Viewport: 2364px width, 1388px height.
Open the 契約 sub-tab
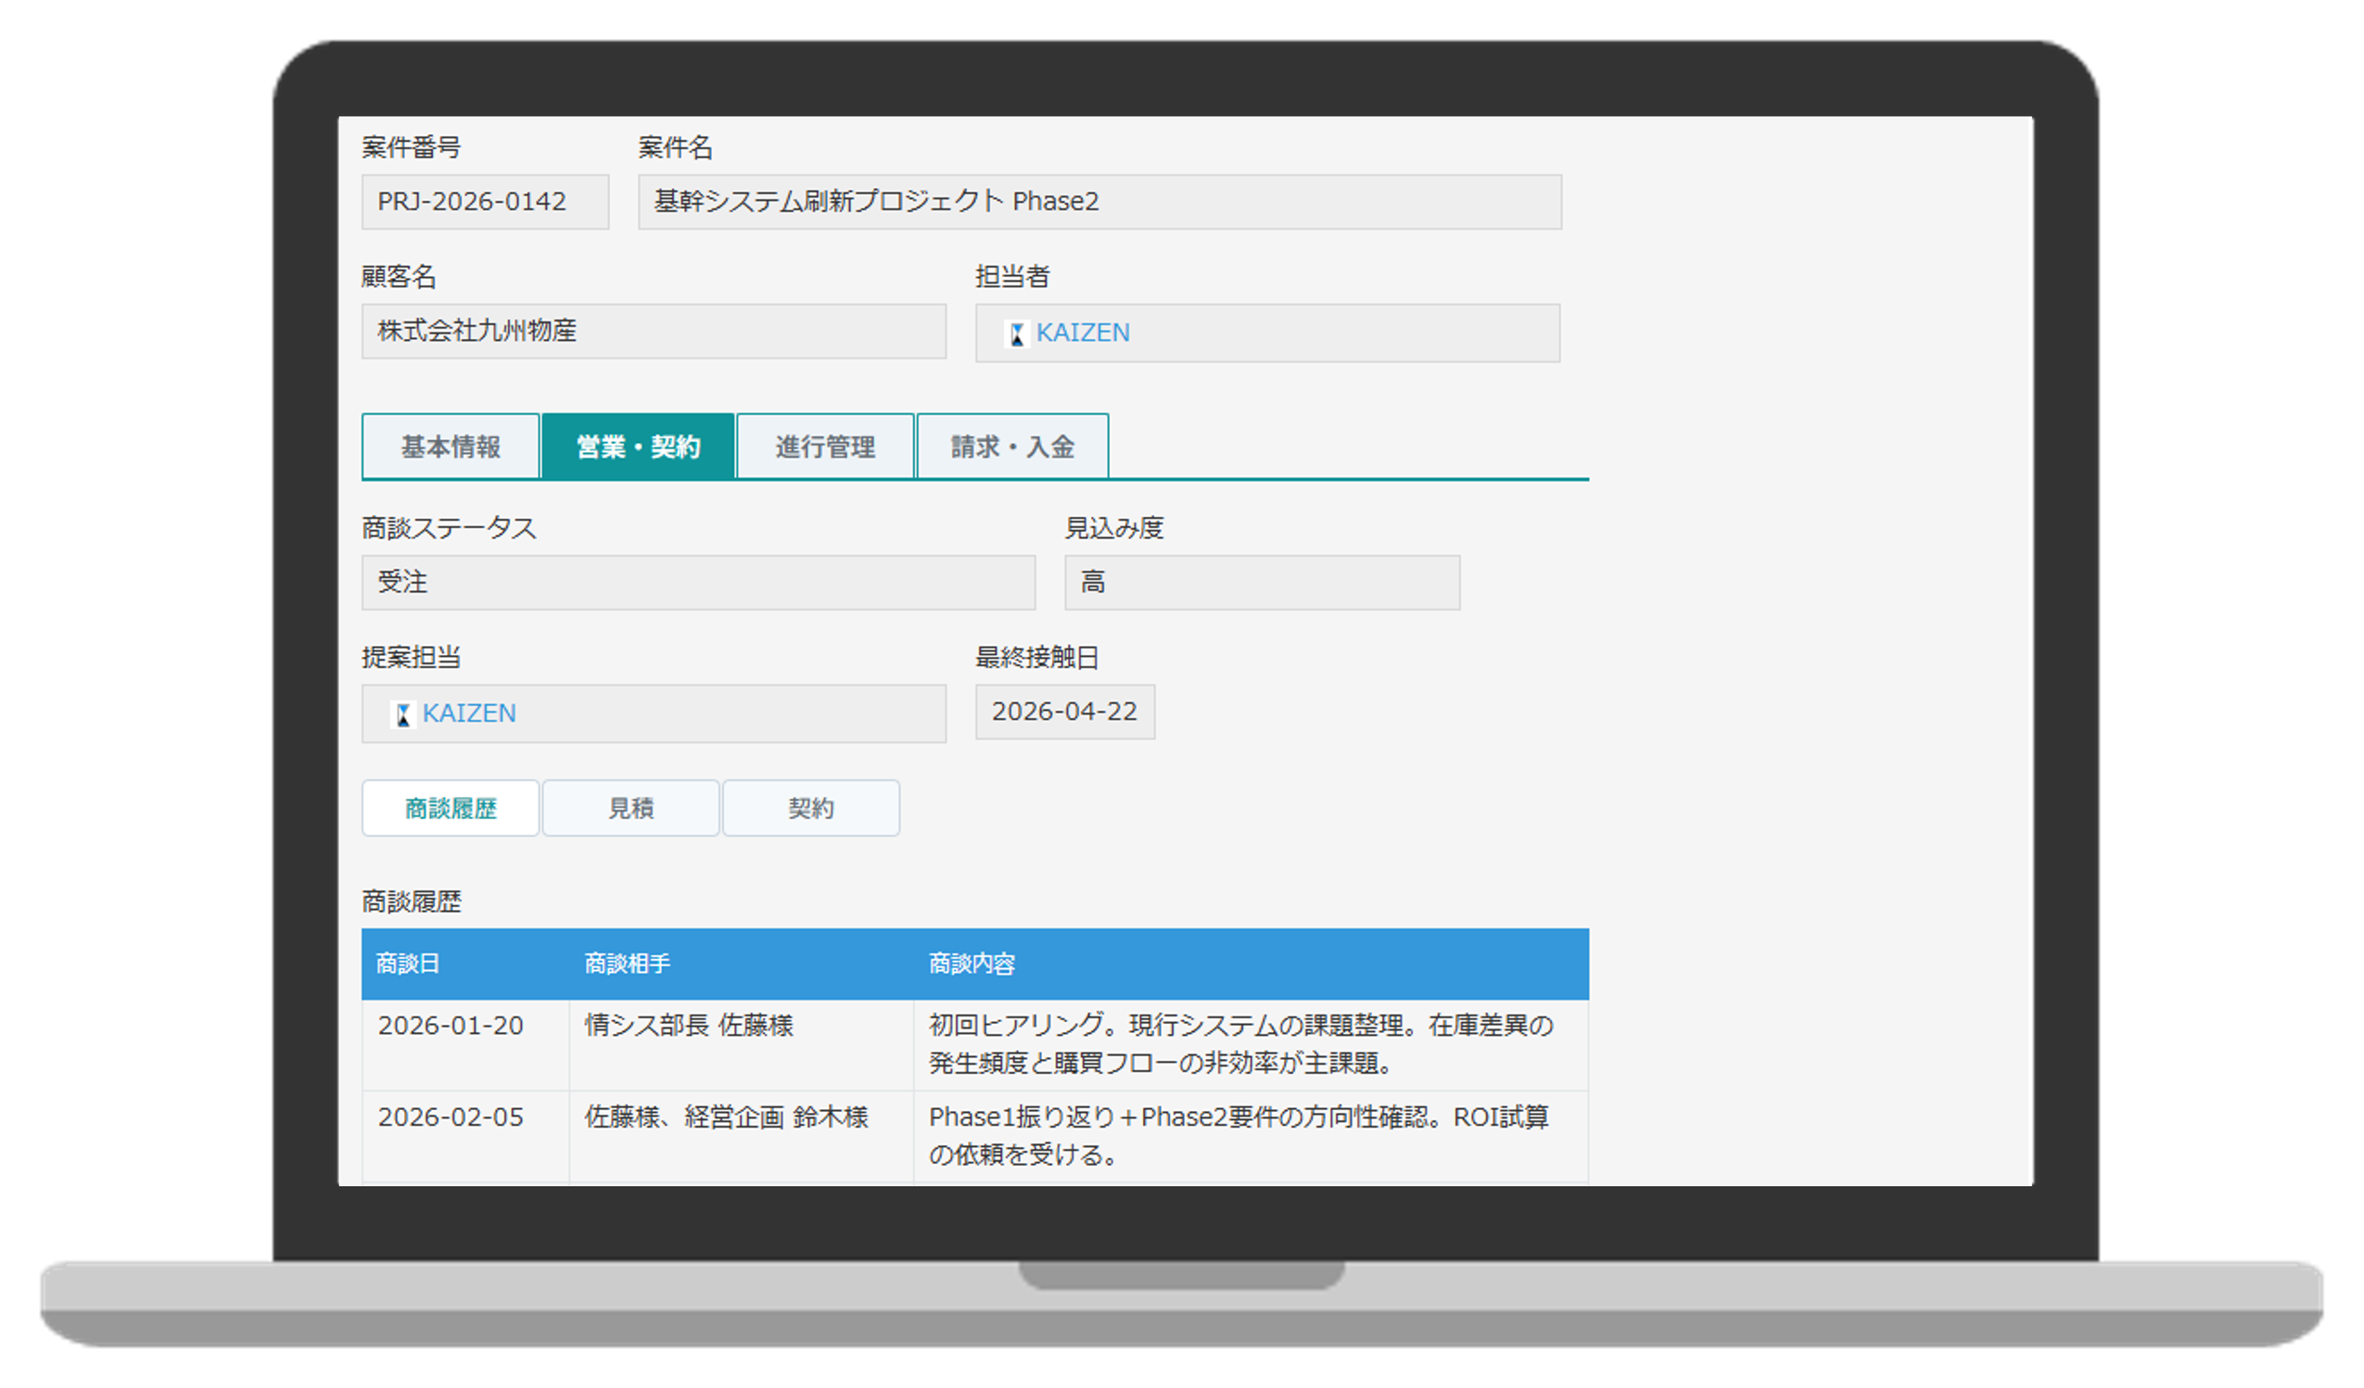810,807
